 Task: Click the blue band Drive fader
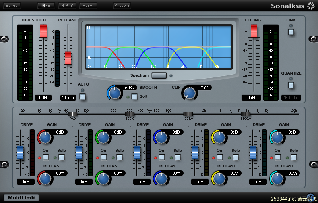137,153
